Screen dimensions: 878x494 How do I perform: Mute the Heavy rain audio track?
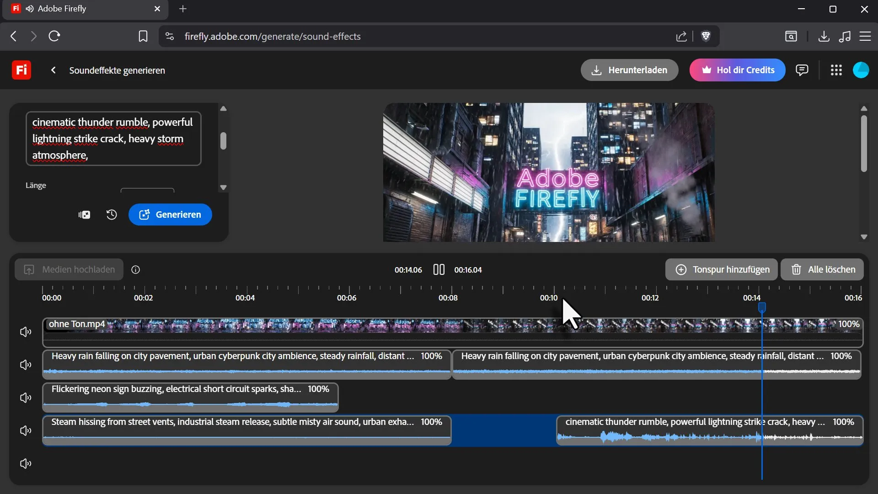pyautogui.click(x=26, y=365)
